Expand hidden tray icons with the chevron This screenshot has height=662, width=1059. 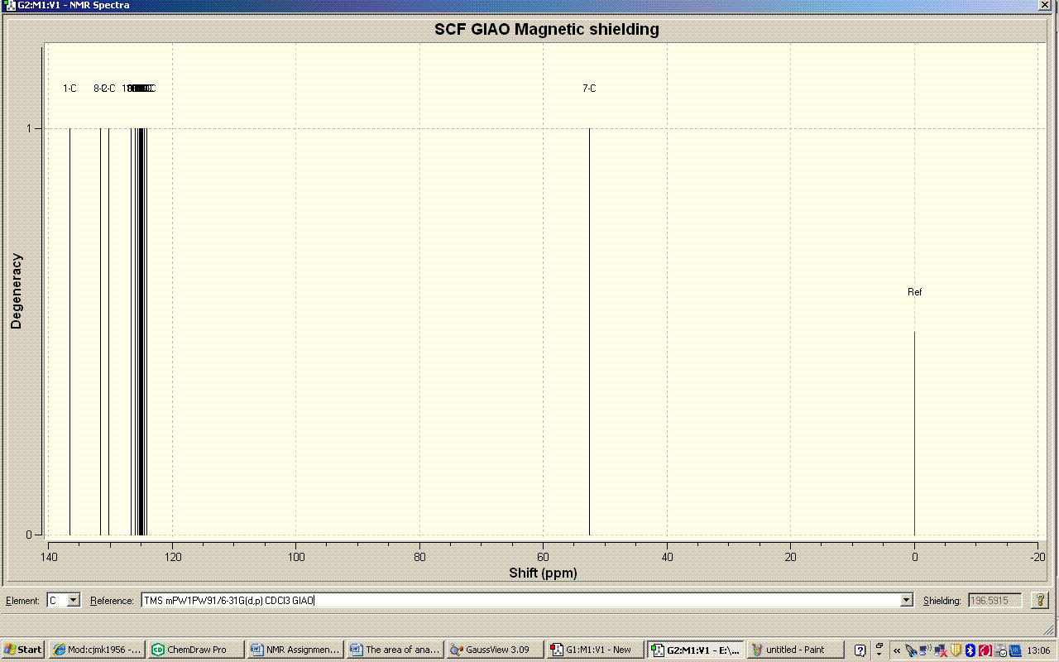897,650
